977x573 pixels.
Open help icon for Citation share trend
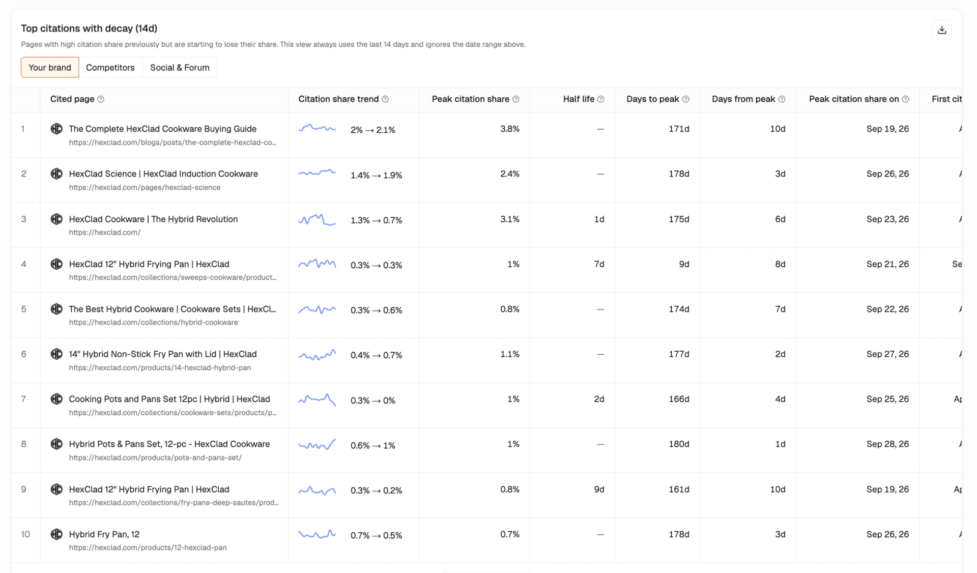pos(385,99)
